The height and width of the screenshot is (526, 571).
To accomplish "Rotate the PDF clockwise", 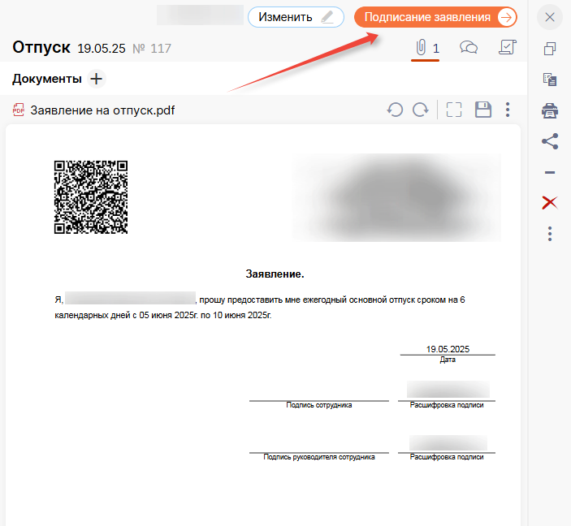I will pos(420,110).
